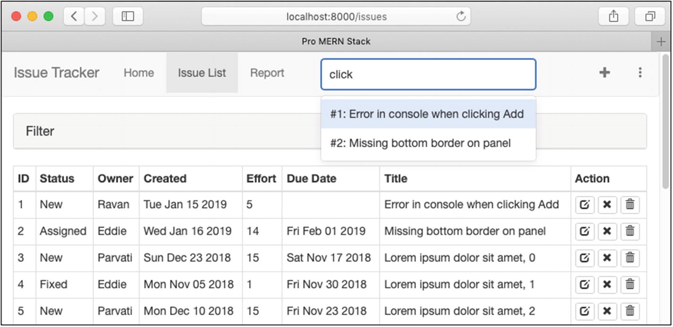Open the Report nav item
The image size is (673, 327).
(x=267, y=73)
